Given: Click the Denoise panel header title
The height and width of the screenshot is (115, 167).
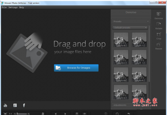Looking at the screenshot, I should [x=131, y=12].
